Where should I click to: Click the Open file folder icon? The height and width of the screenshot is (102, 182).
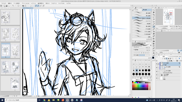(x=7, y=6)
